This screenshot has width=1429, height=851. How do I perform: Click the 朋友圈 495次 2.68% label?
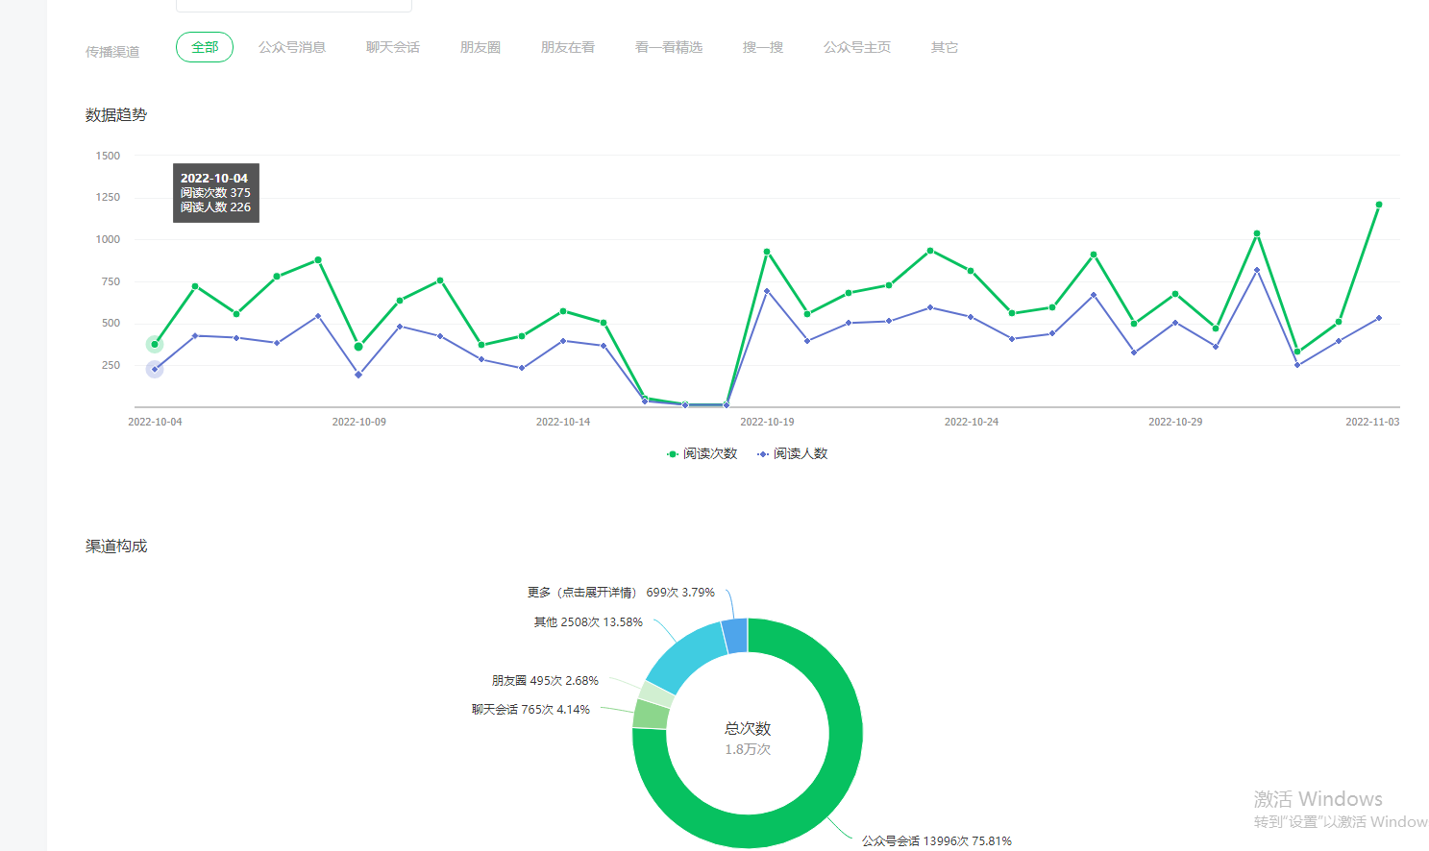pos(545,680)
